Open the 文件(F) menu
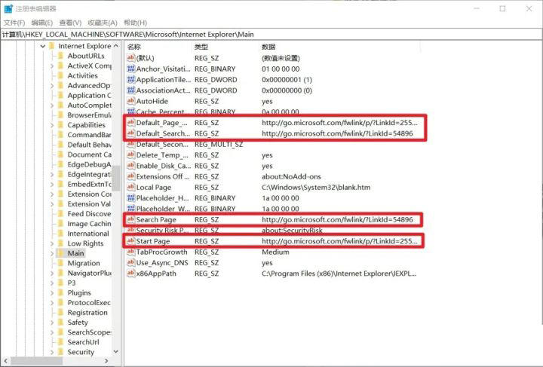 (14, 23)
